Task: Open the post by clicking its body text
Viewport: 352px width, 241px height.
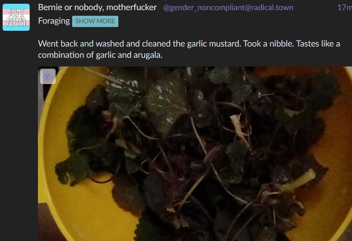Action: [x=189, y=49]
